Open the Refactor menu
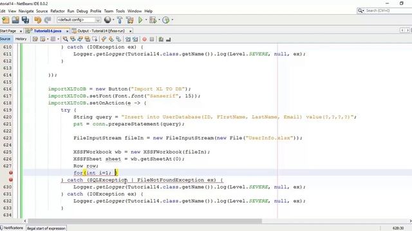 57,11
